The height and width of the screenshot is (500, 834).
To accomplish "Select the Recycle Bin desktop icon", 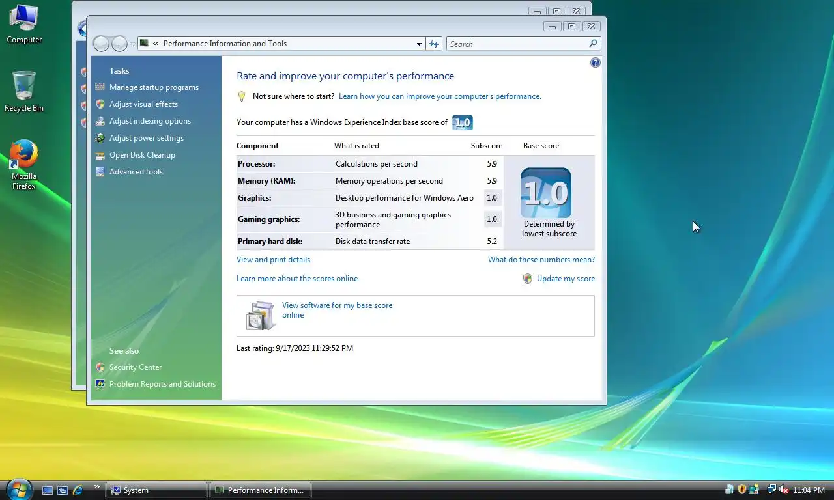I will 24,92.
